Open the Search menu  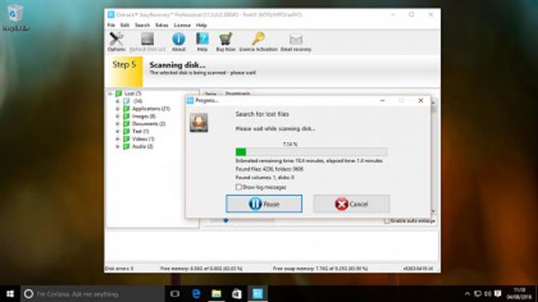[x=142, y=25]
